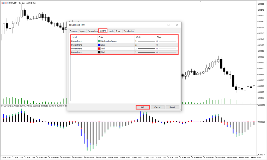Open width selector for Black row

[x=145, y=52]
